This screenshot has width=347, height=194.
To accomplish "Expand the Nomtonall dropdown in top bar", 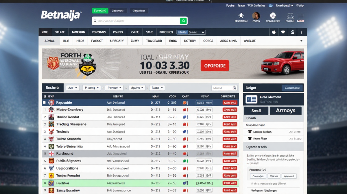I will (285, 5).
